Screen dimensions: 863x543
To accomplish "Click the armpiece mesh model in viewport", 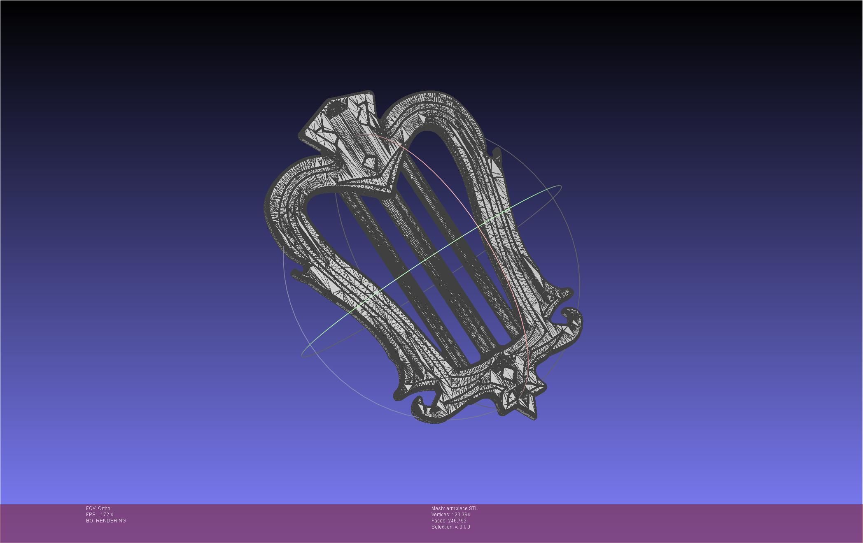I will click(x=423, y=257).
